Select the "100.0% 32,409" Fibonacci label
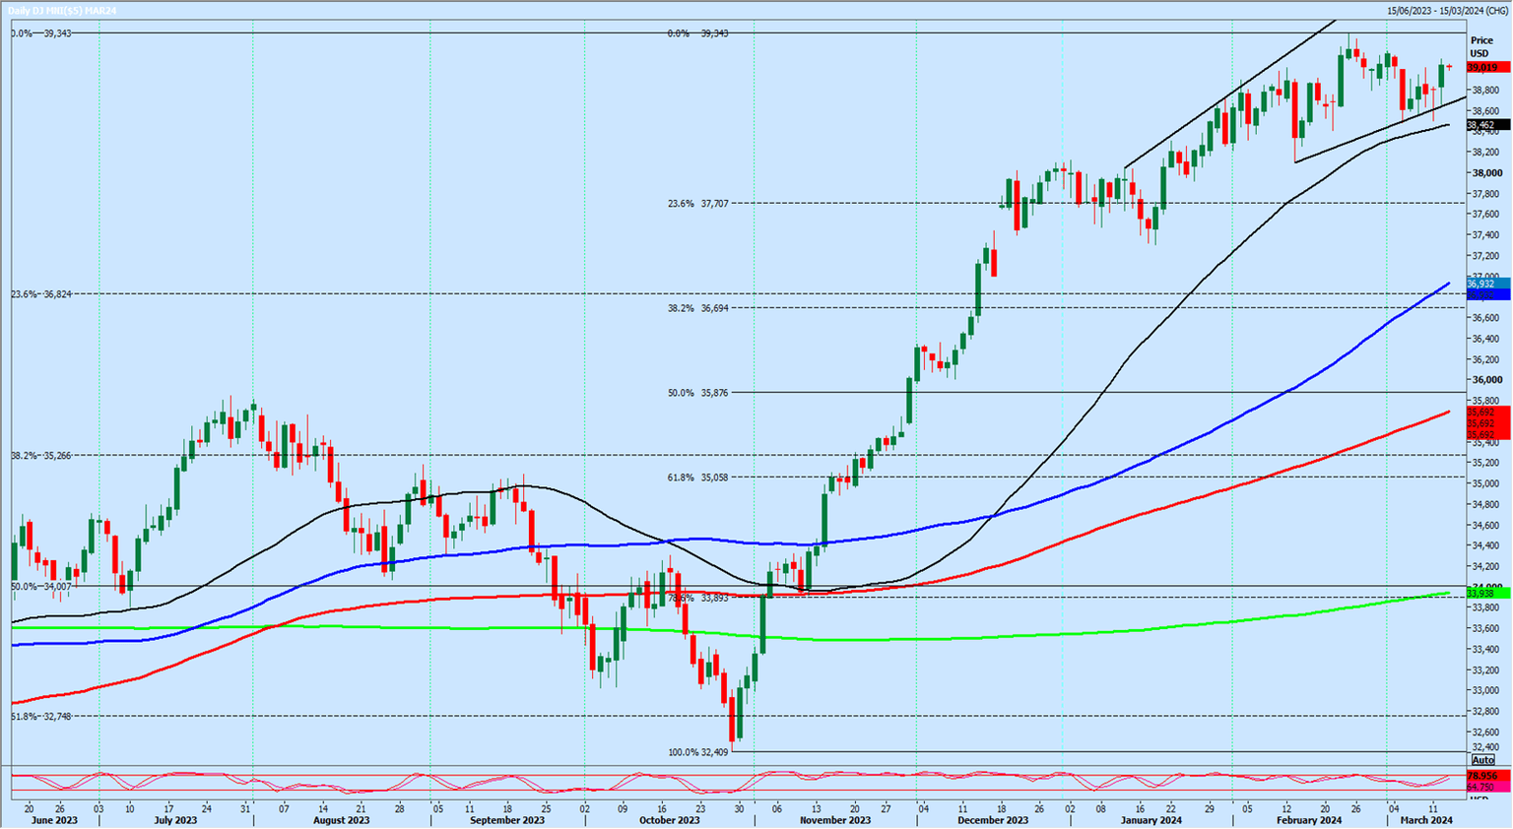Image resolution: width=1513 pixels, height=829 pixels. click(698, 753)
